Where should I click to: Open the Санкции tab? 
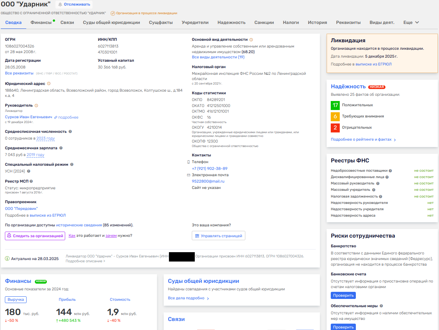coord(264,22)
